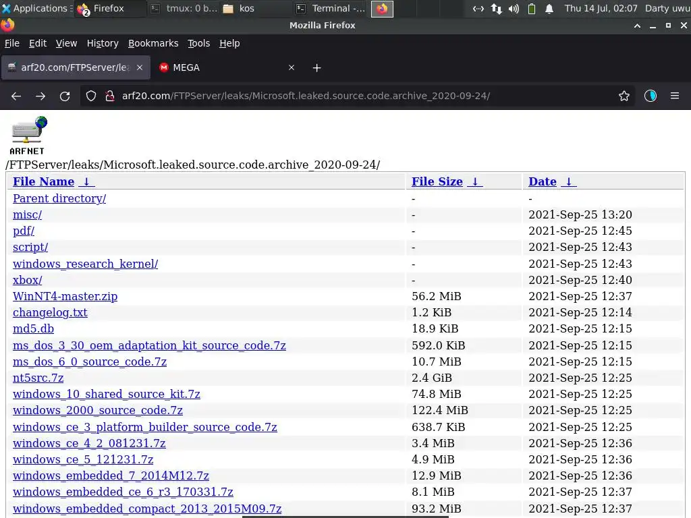This screenshot has width=691, height=518.
Task: Open the tracking protection shield icon
Action: (x=91, y=96)
